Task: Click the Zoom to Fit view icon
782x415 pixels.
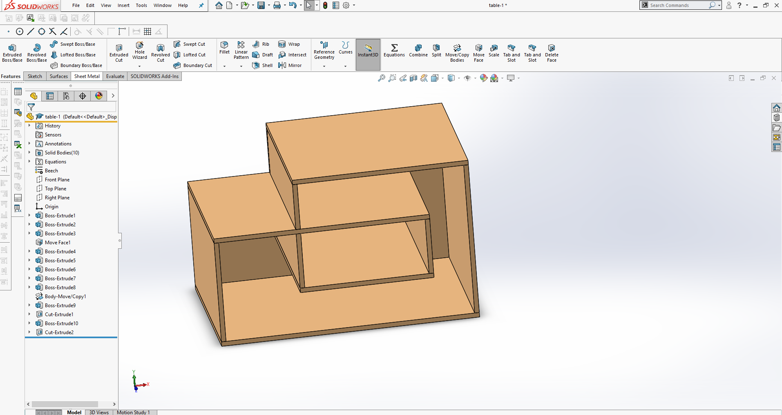Action: tap(381, 78)
